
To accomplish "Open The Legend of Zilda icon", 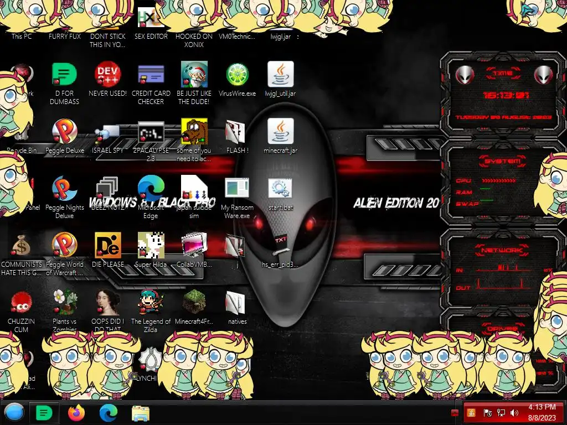I will (151, 302).
